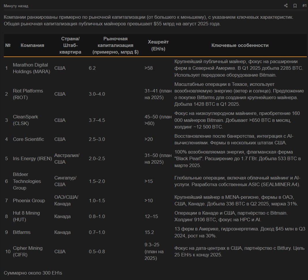Select the "Phoenix Group" cell
The width and height of the screenshot is (308, 280).
(29, 200)
